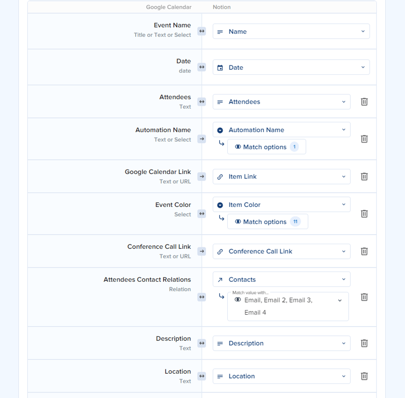
Task: Click the trash icon beside the Description mapping
Action: click(x=364, y=343)
